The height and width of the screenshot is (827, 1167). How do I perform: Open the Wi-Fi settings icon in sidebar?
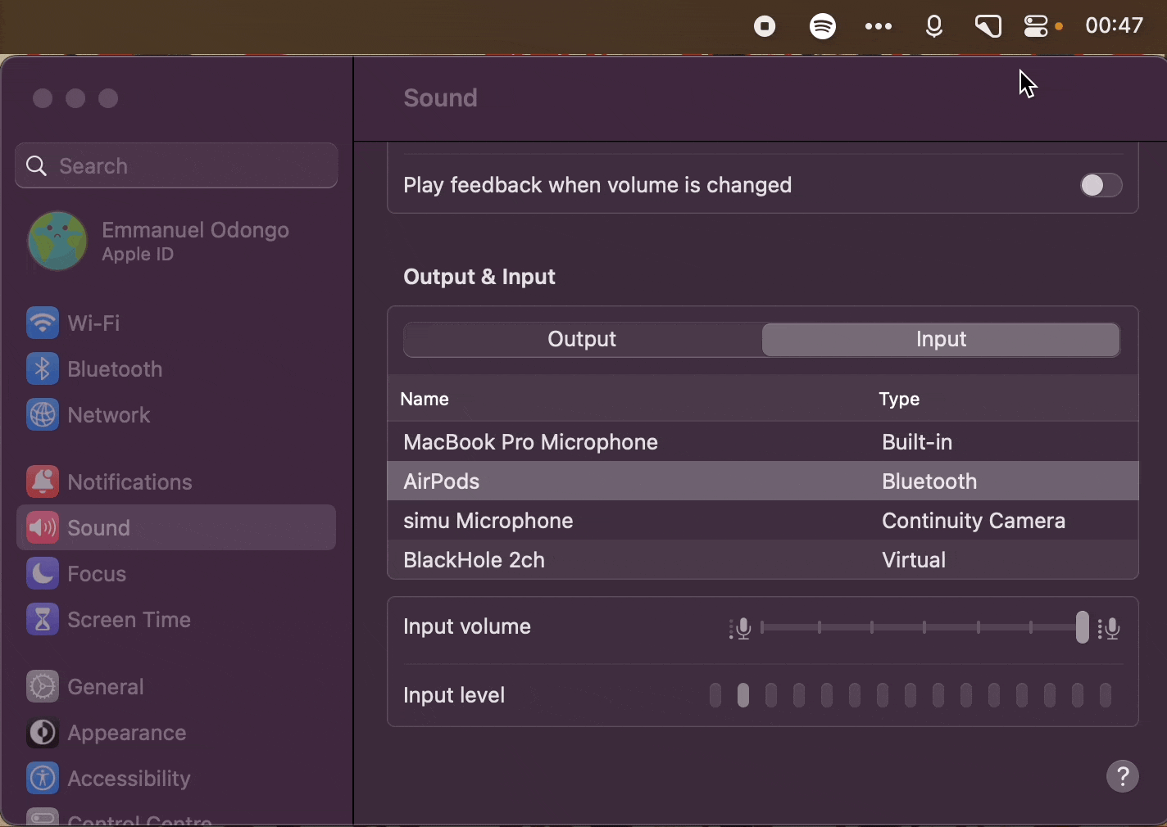[43, 323]
